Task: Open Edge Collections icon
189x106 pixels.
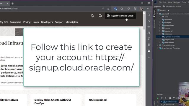Action: pyautogui.click(x=135, y=9)
